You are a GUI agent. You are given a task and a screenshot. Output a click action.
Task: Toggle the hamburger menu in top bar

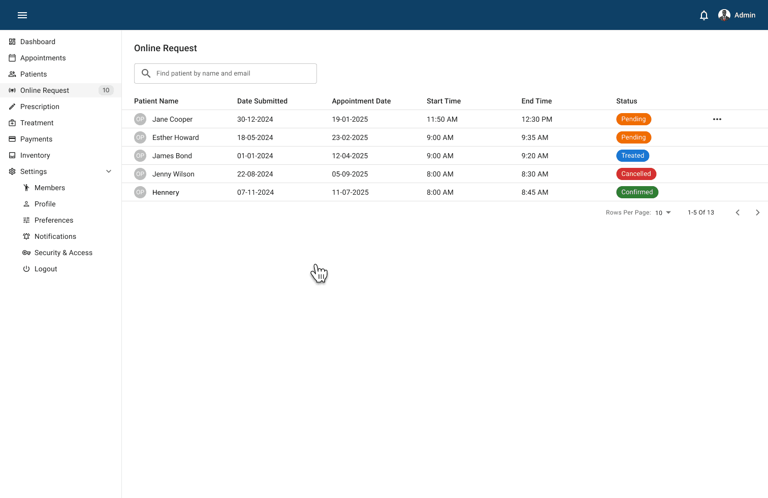tap(22, 15)
